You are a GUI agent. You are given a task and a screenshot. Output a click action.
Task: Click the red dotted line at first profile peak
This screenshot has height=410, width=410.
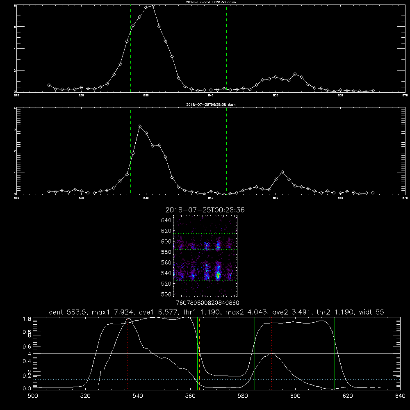128,353
